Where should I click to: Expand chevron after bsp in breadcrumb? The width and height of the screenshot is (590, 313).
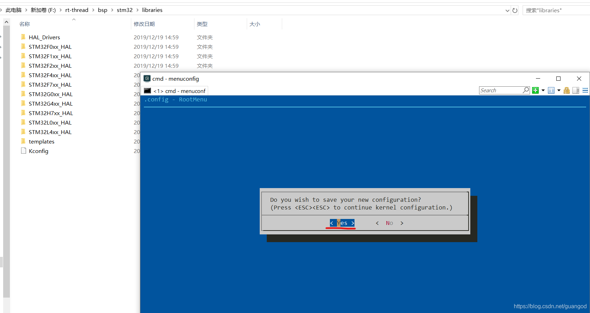tap(112, 10)
